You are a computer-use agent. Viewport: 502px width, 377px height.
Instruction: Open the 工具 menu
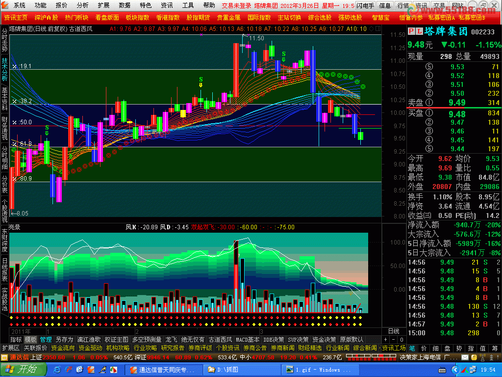pyautogui.click(x=188, y=5)
